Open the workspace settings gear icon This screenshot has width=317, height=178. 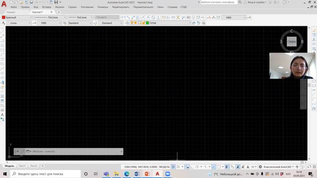[x=261, y=167]
